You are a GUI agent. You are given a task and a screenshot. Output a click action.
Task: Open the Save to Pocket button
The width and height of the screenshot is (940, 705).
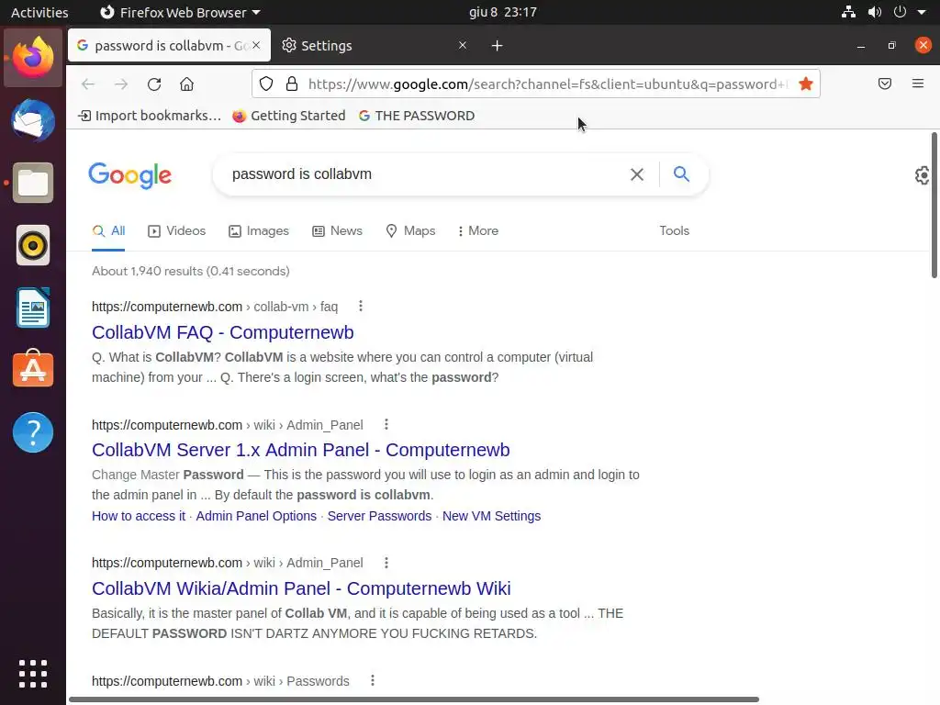tap(885, 84)
